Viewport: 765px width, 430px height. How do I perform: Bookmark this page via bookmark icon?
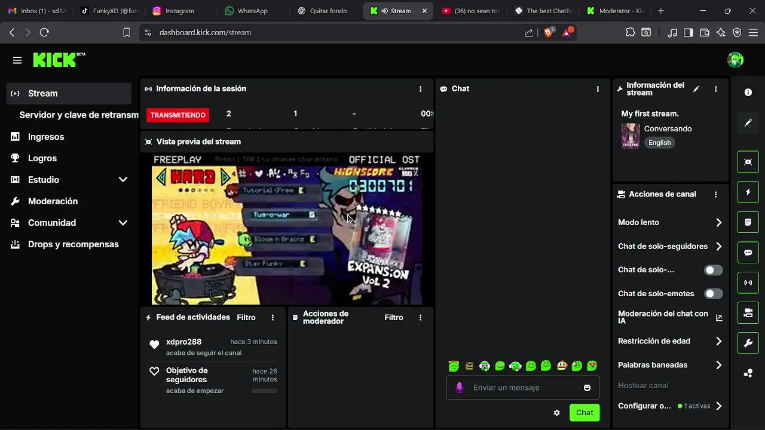click(127, 32)
